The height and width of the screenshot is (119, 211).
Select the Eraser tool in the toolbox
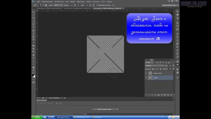coord(34,43)
